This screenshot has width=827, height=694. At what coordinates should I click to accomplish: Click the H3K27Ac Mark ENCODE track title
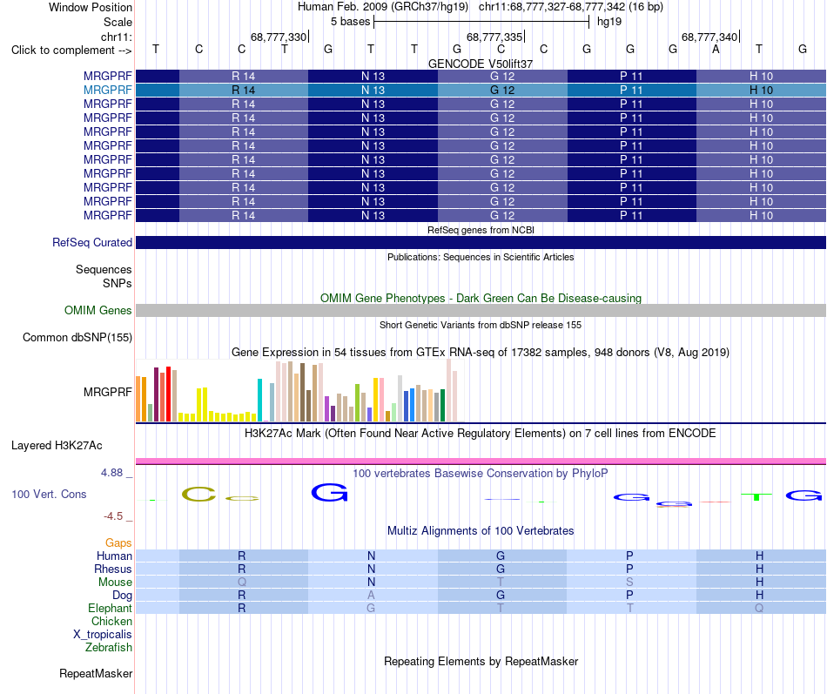tap(481, 434)
